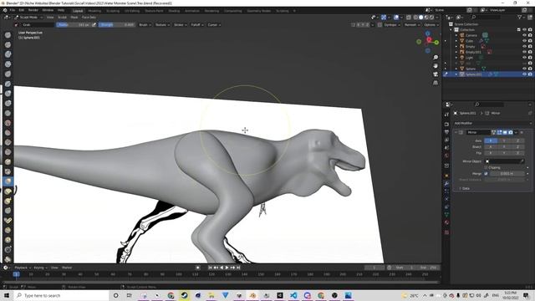Open the Edit menu

[22, 10]
